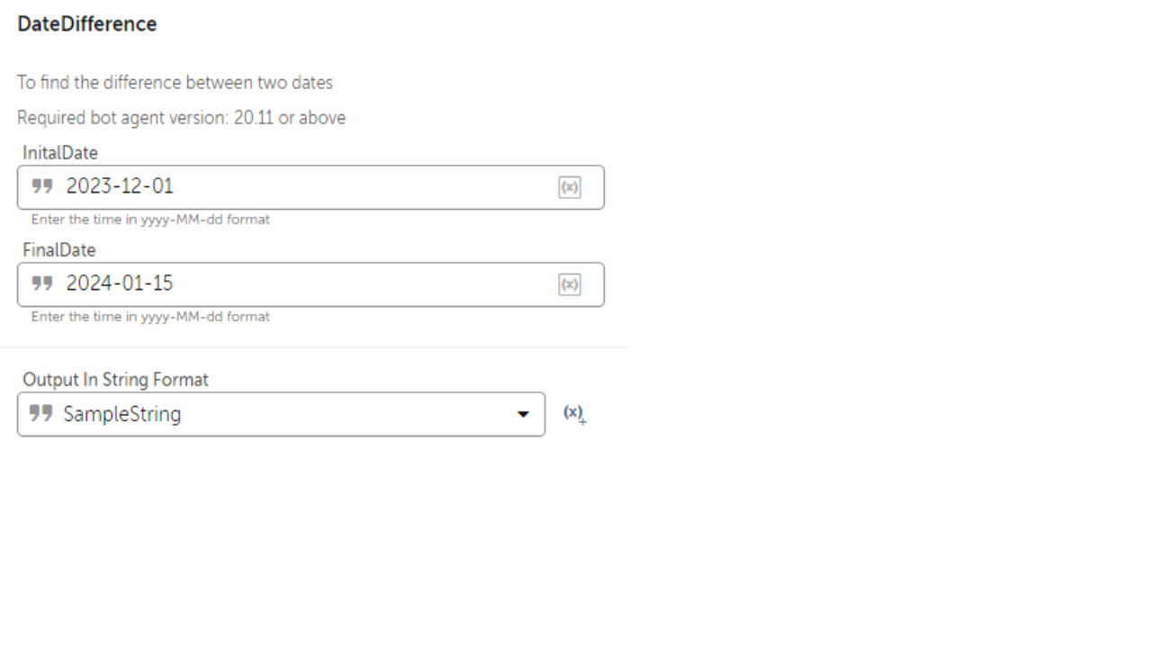
Task: Click the format hint below FinalDate field
Action: (x=150, y=317)
